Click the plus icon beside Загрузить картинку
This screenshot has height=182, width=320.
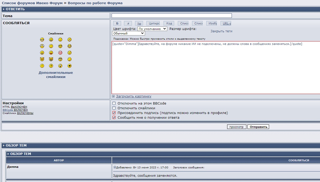point(113,96)
